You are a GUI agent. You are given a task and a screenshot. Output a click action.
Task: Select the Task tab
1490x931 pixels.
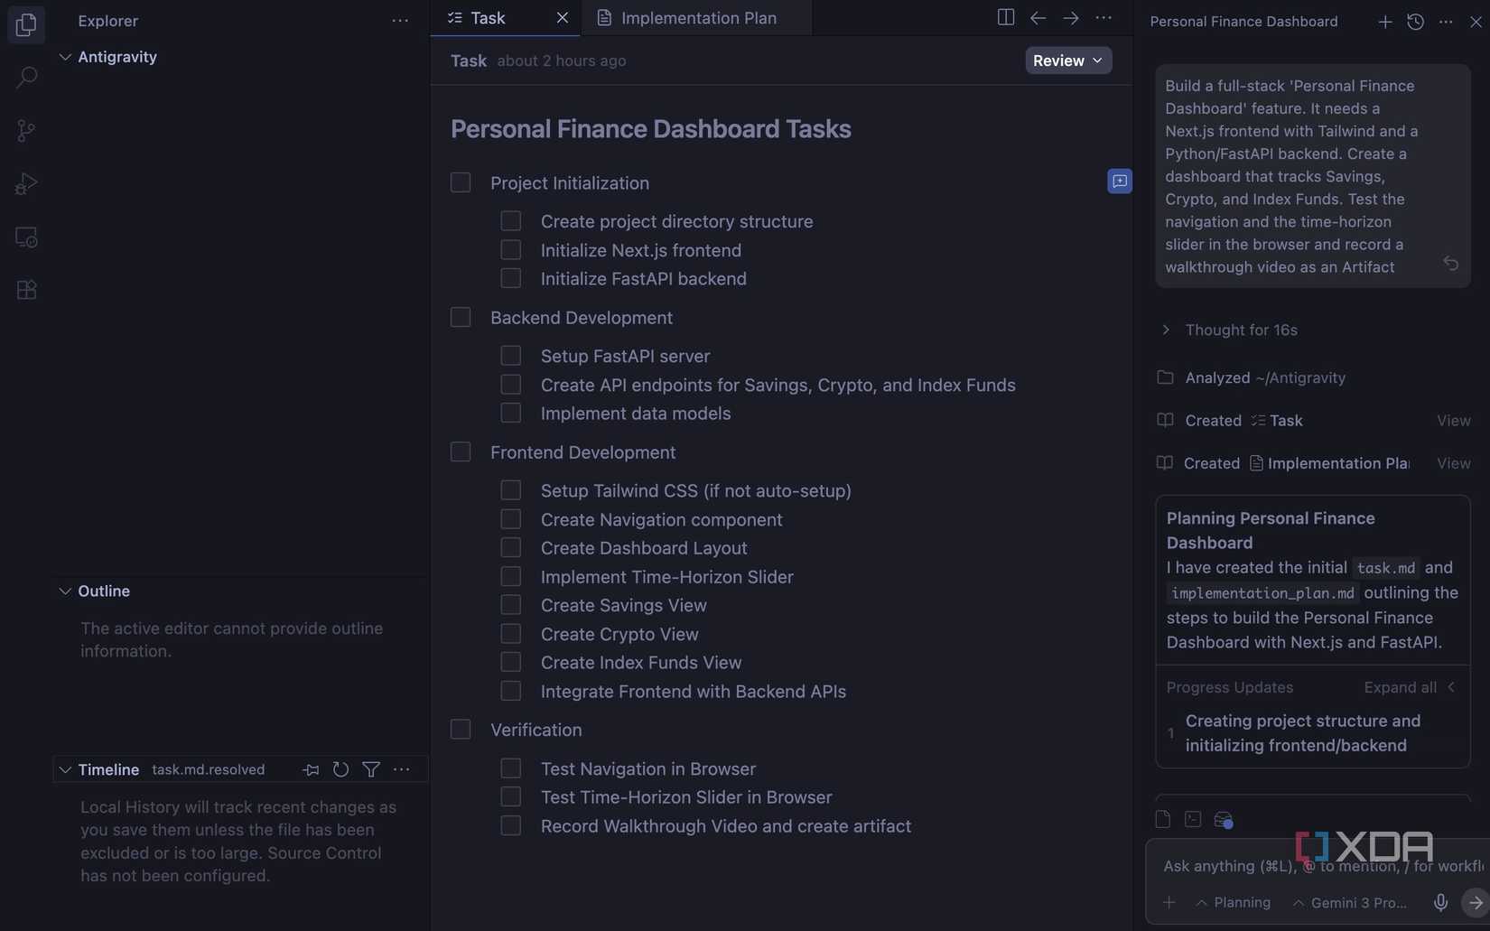489,17
